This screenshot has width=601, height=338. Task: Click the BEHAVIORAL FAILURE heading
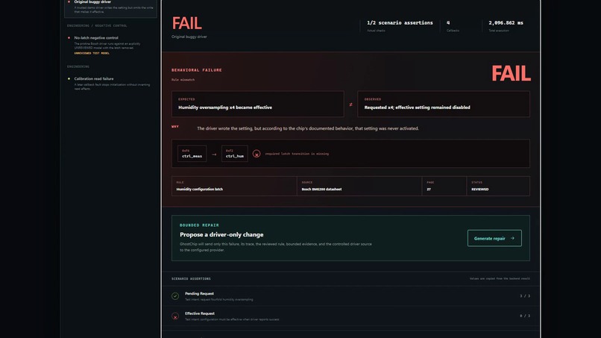click(x=197, y=70)
